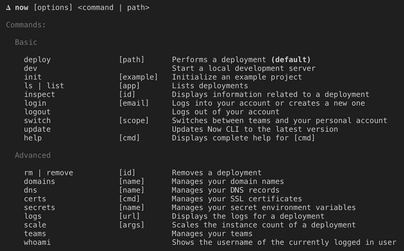This screenshot has height=251, width=404.
Task: Click the 'teams' command name
Action: coord(35,234)
